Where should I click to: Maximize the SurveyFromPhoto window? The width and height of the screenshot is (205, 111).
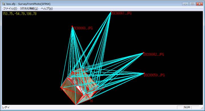point(192,4)
